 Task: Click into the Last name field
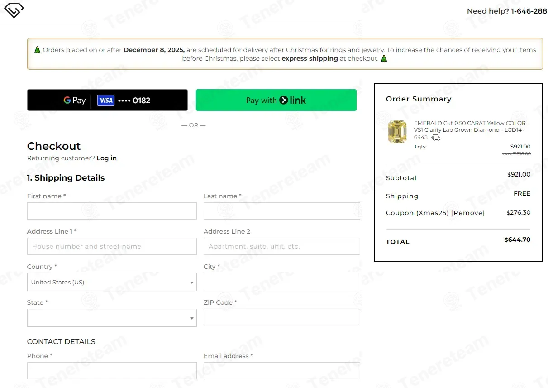(x=281, y=211)
